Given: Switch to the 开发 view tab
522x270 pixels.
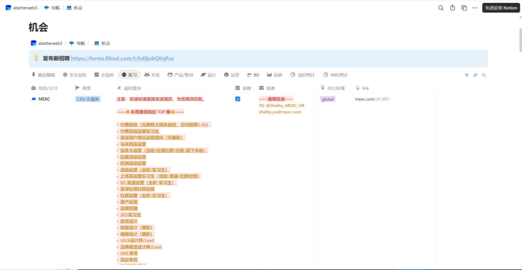Looking at the screenshot, I should 152,75.
